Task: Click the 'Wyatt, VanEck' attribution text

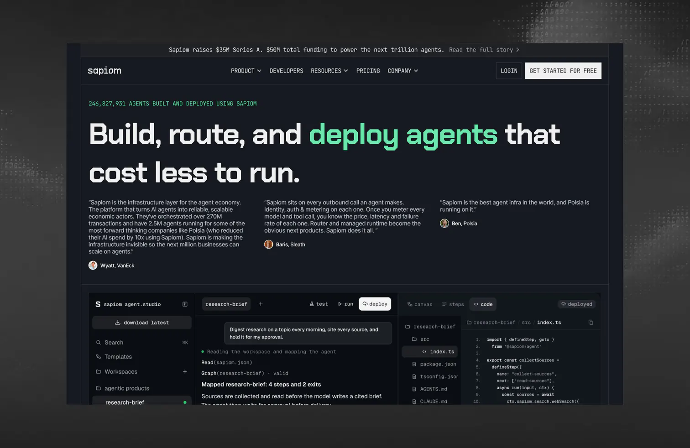Action: click(117, 266)
